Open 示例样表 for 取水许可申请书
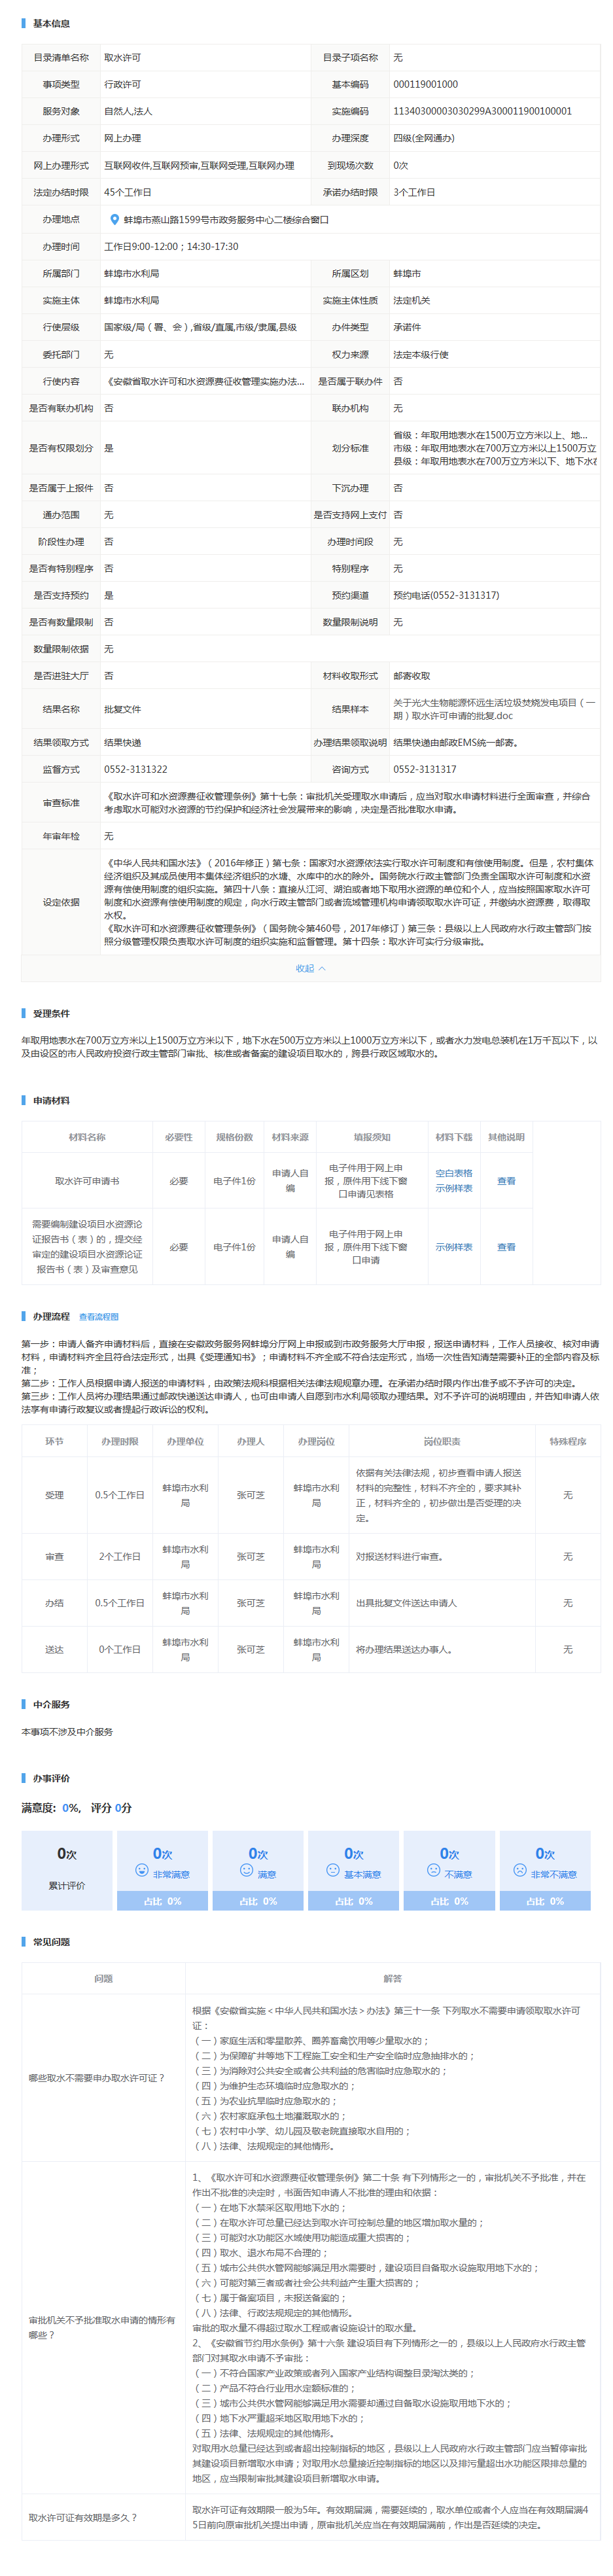The height and width of the screenshot is (2576, 613). tap(453, 1188)
